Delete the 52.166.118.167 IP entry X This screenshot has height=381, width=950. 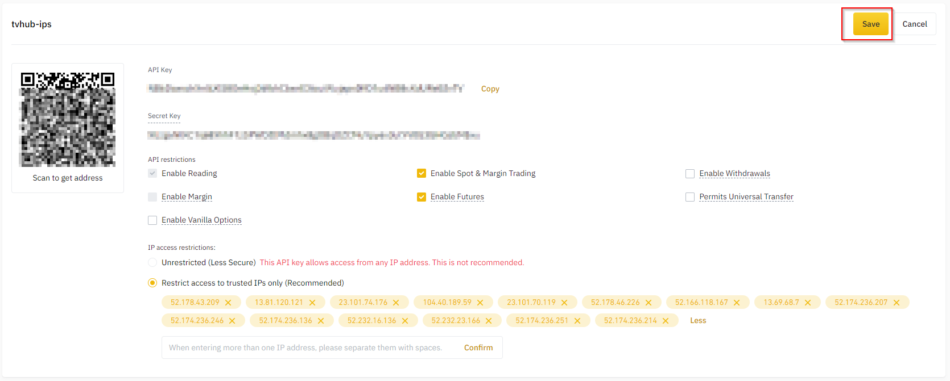coord(737,303)
